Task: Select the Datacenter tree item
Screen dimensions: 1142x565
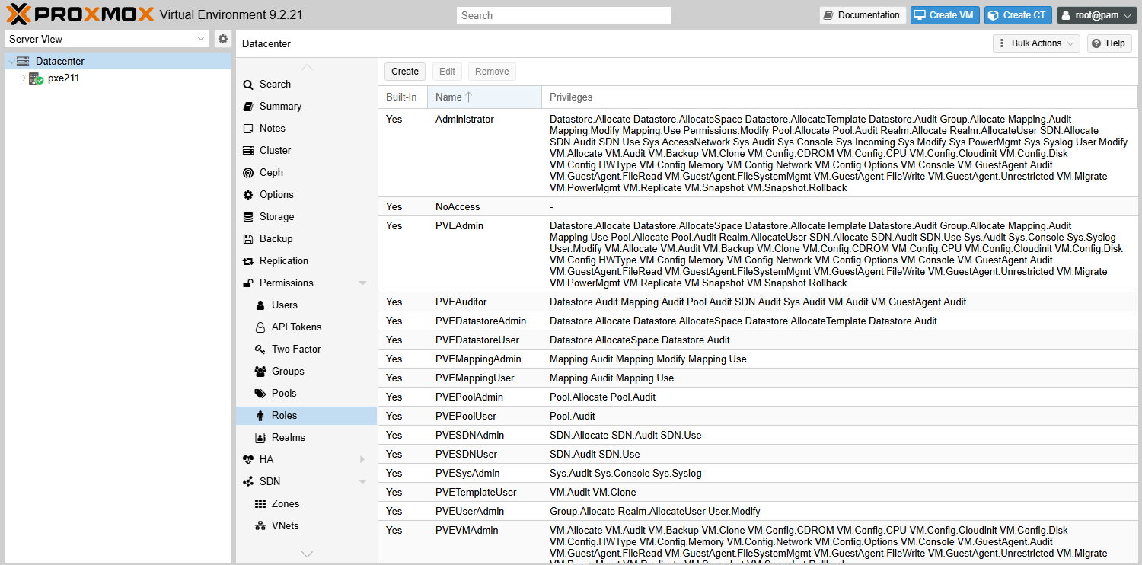Action: pos(118,61)
